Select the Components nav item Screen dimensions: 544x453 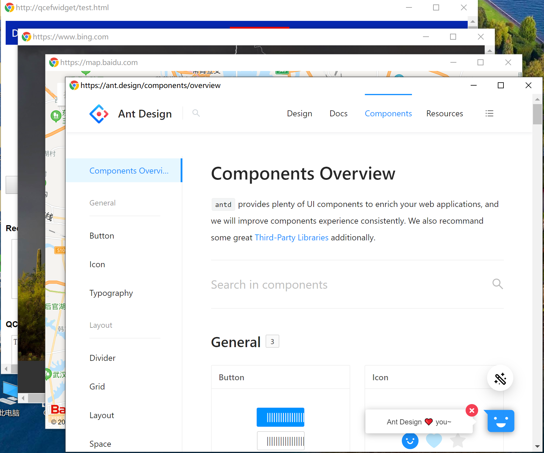point(388,114)
